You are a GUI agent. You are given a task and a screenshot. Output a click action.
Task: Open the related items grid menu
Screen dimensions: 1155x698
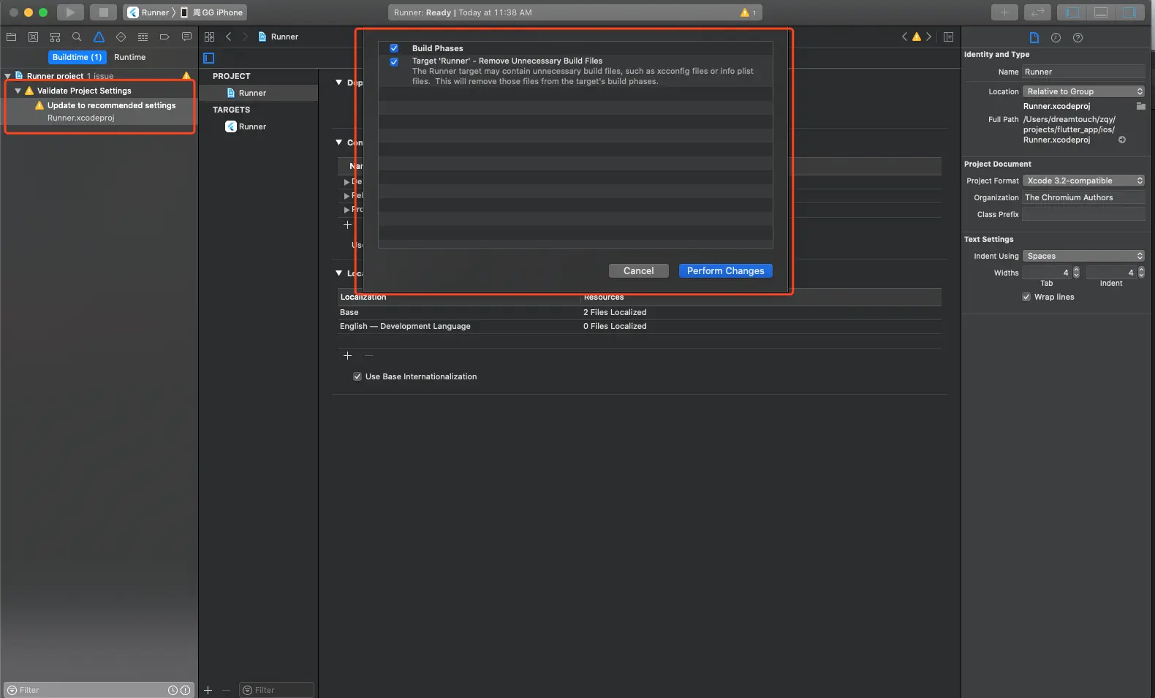point(210,37)
